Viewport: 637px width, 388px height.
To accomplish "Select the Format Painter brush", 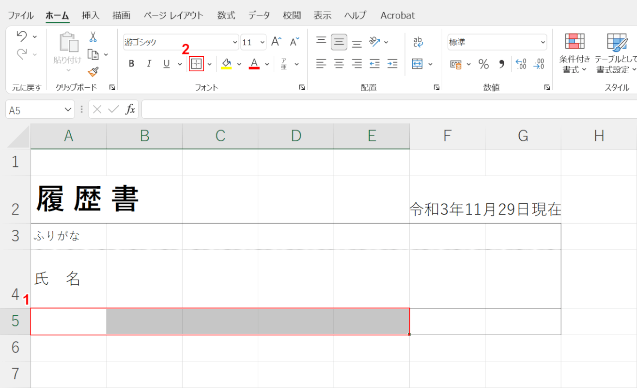I will (x=93, y=72).
